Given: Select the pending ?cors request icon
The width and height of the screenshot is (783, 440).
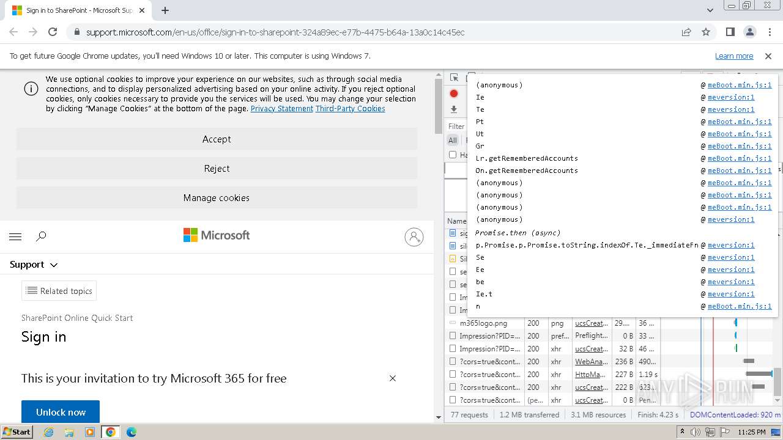Looking at the screenshot, I should (x=453, y=400).
